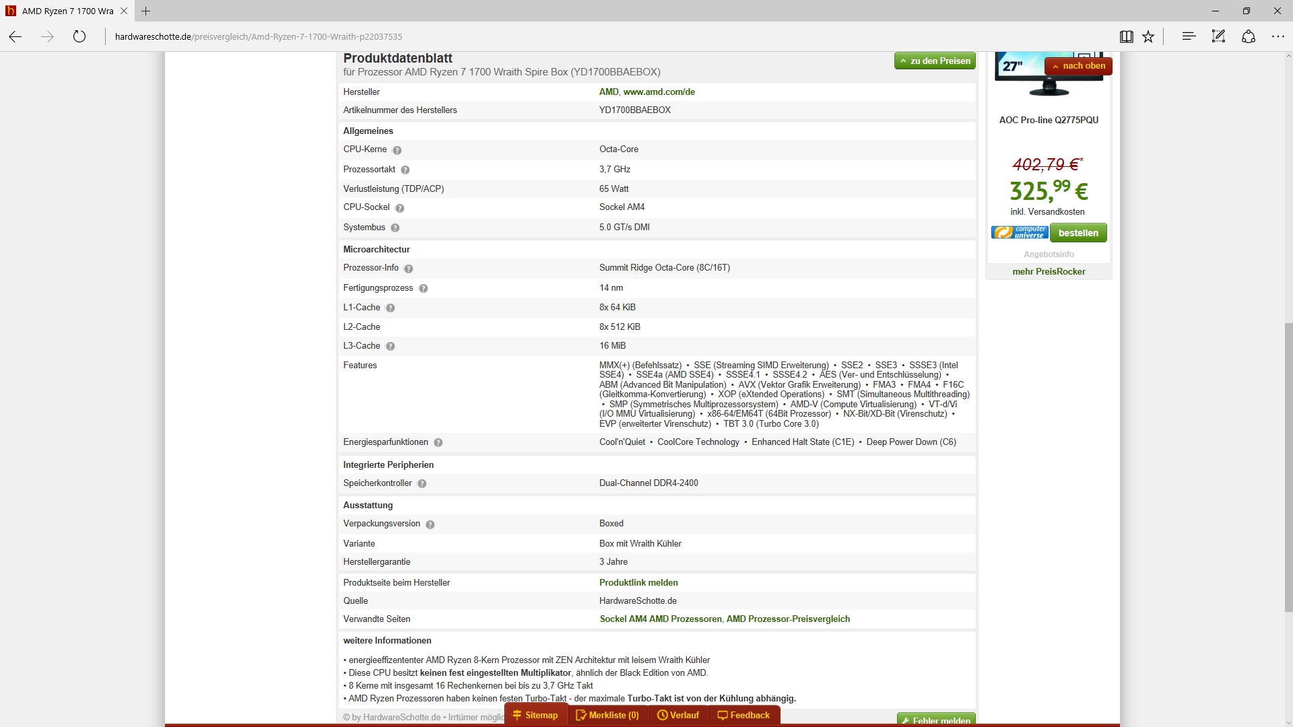The height and width of the screenshot is (727, 1293).
Task: Show help for L3-Cache
Action: (390, 346)
